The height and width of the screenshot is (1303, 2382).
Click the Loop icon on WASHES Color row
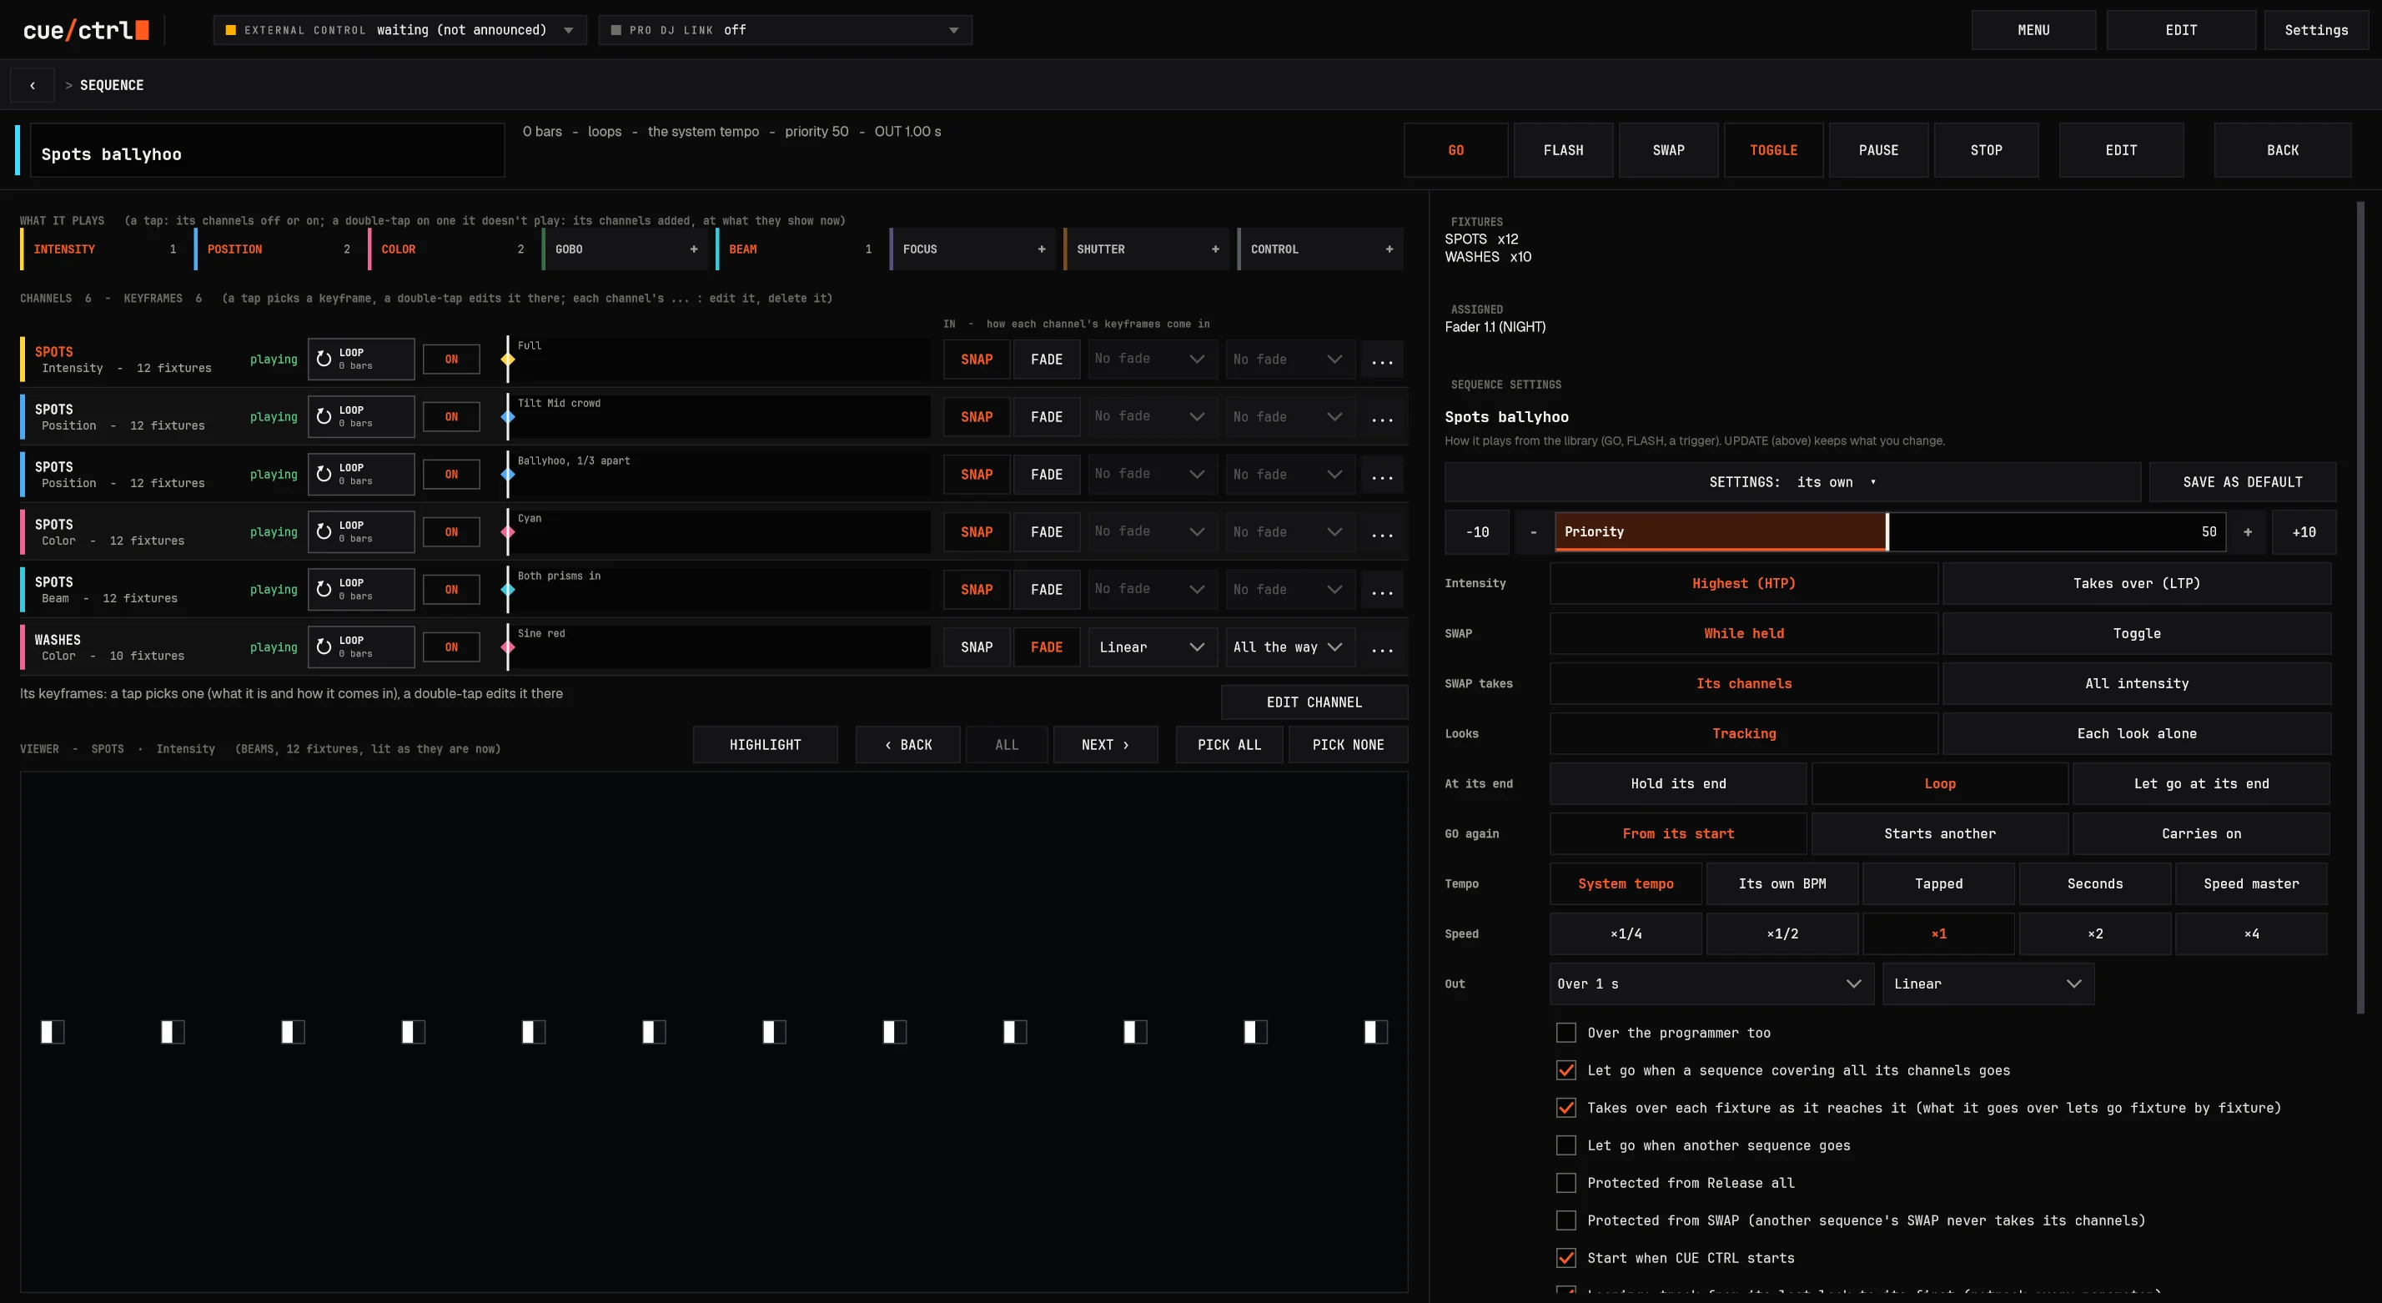pos(324,646)
